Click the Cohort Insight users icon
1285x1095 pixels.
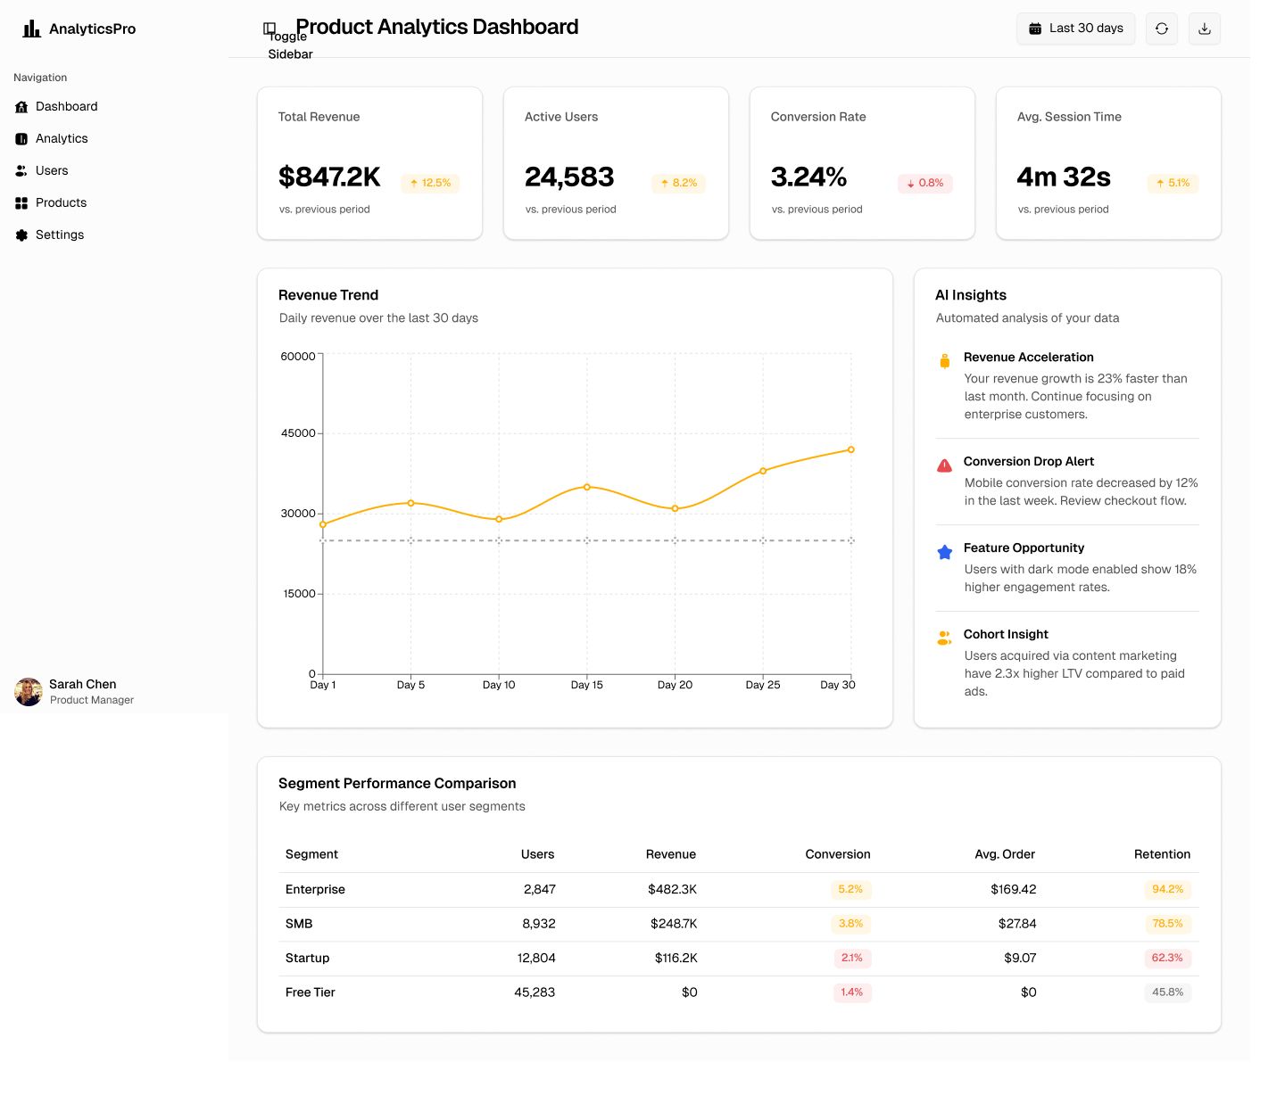pos(944,638)
